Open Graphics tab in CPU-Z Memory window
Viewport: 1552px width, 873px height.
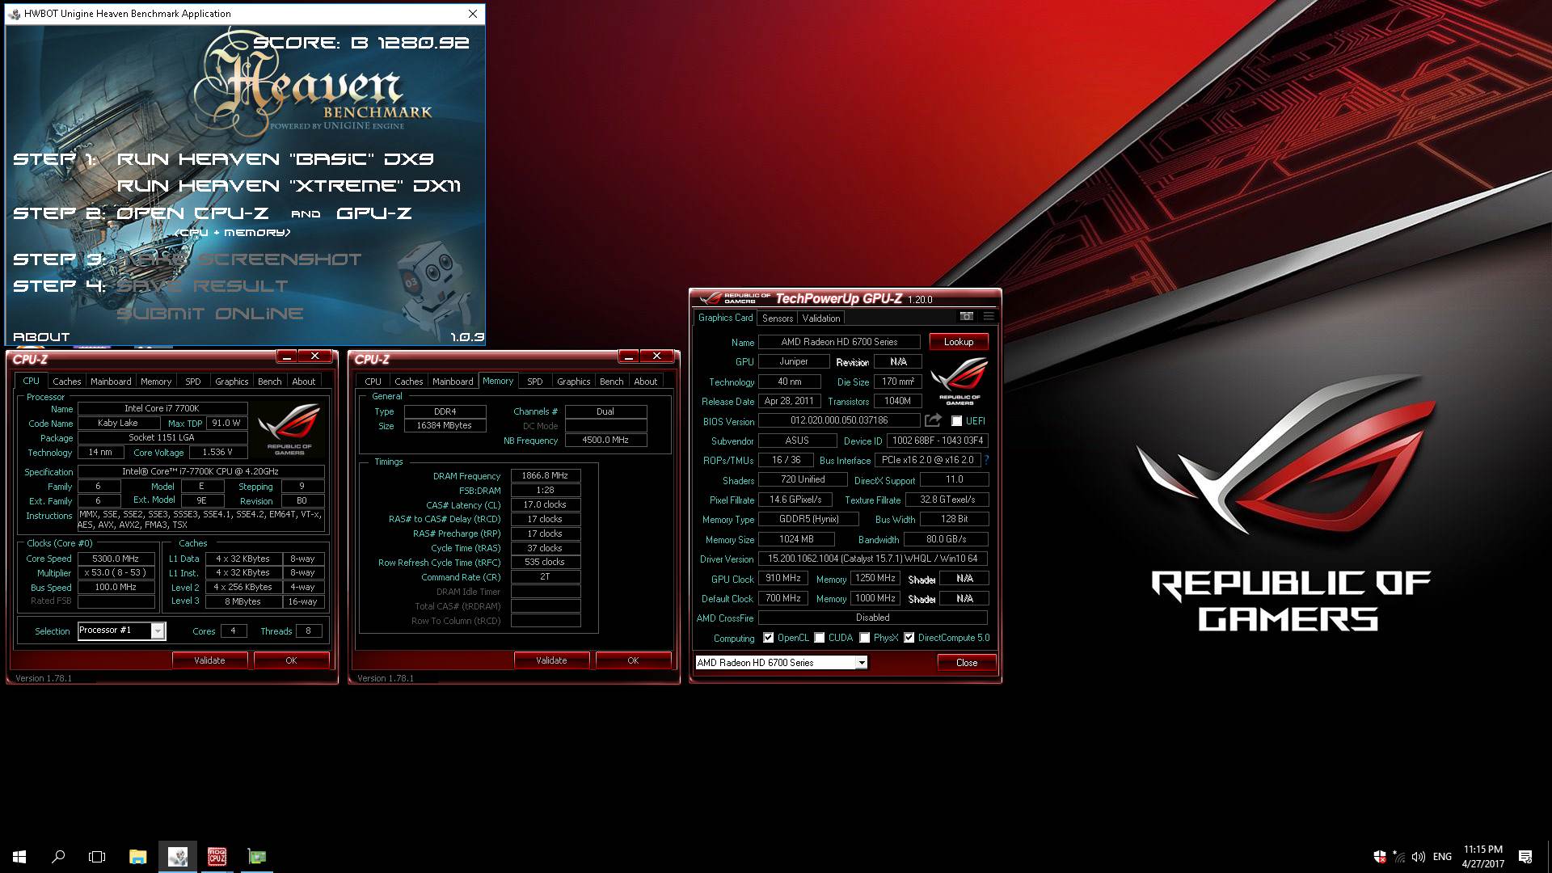[574, 382]
